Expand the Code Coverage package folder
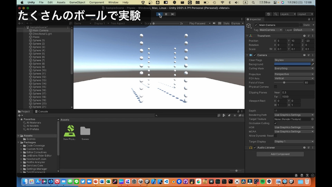 pos(21,146)
